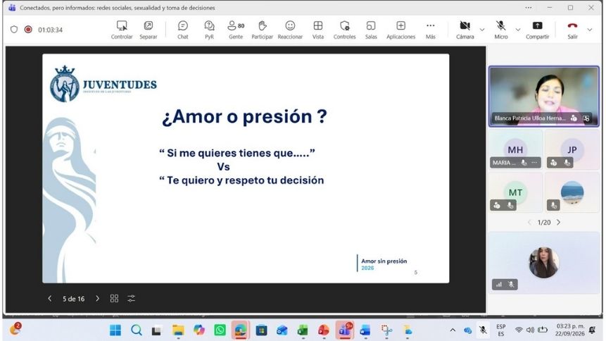Open Windows Search from taskbar

coord(136,330)
